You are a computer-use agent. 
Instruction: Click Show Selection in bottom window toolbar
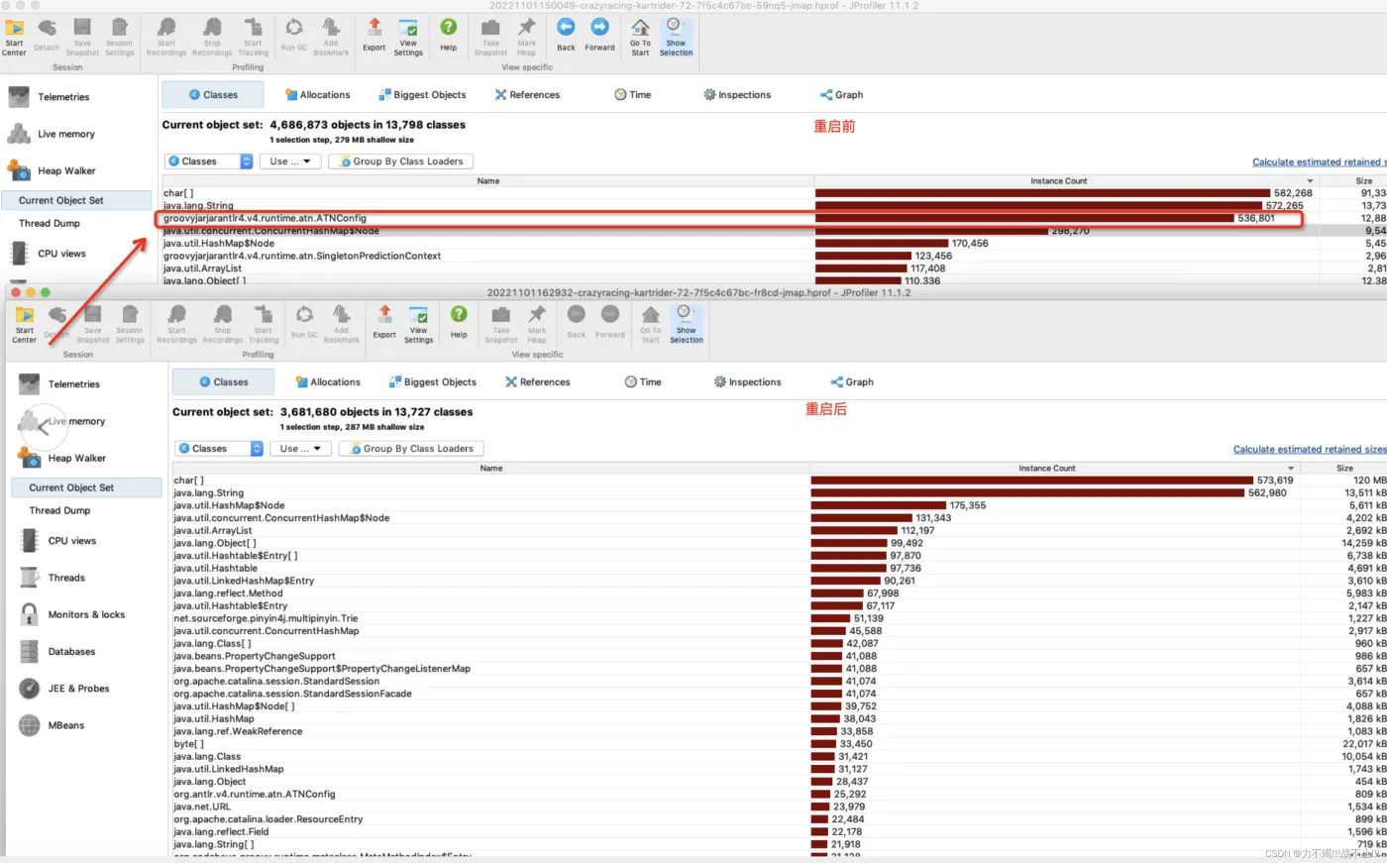686,325
